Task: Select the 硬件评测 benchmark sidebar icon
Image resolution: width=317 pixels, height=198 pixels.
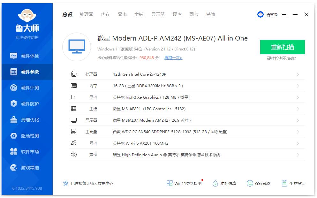Action: coord(27,88)
